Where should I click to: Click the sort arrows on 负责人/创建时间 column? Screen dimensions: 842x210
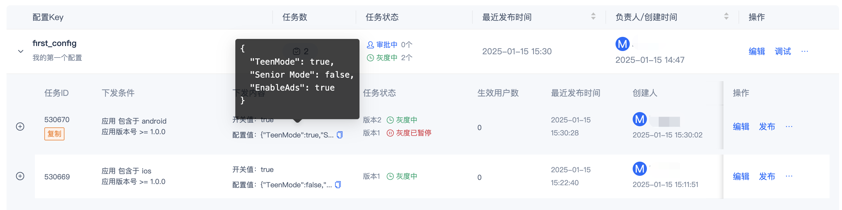pos(726,17)
